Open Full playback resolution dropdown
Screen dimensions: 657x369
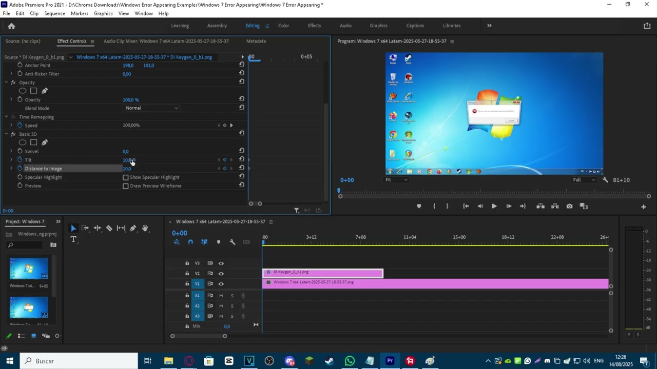(x=584, y=180)
